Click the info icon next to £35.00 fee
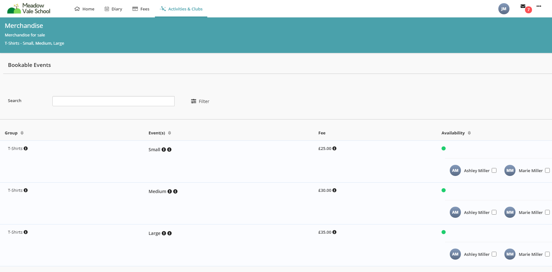The height and width of the screenshot is (272, 552). pyautogui.click(x=334, y=232)
